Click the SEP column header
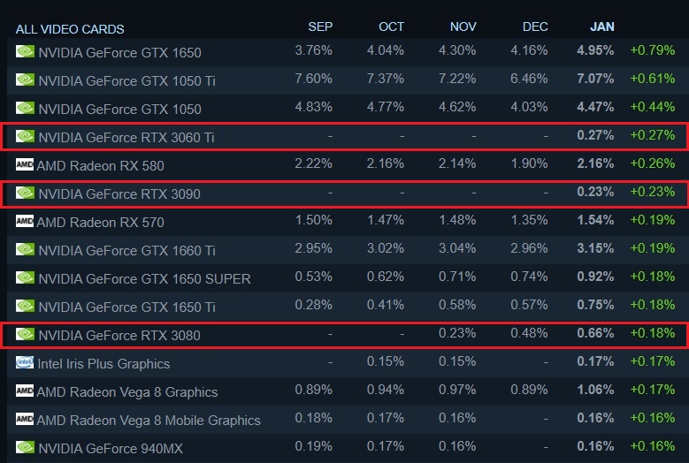This screenshot has height=463, width=689. click(x=320, y=27)
